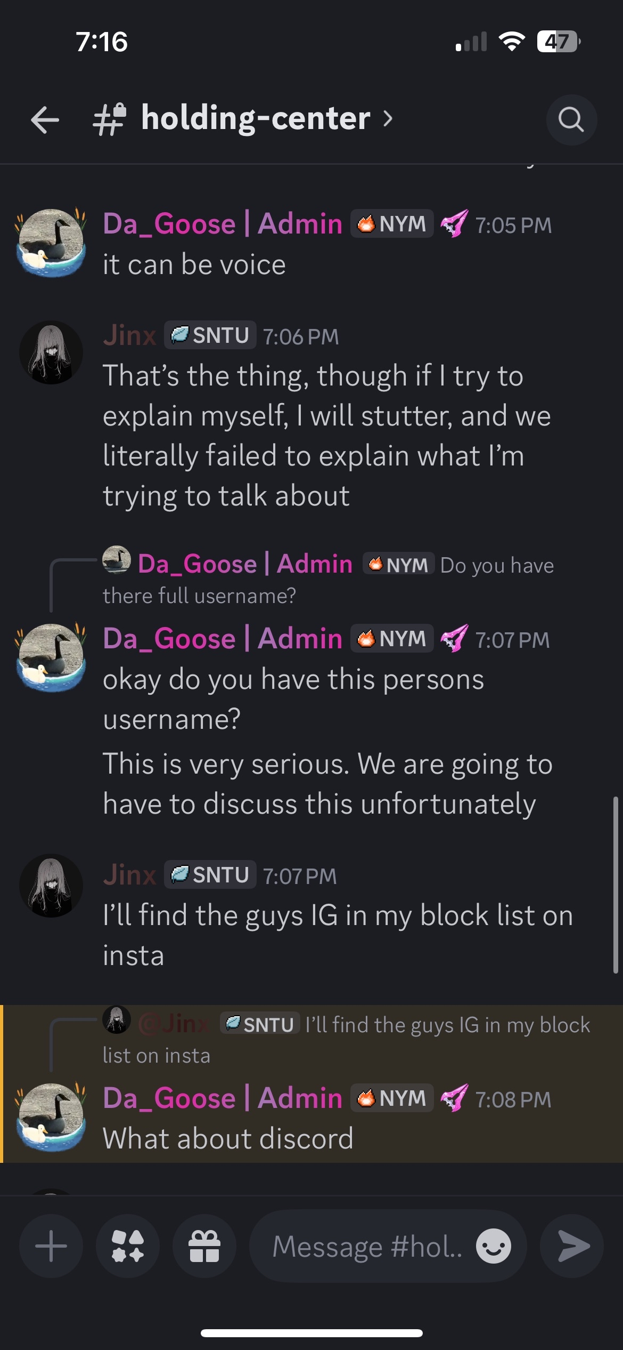
Task: Focus the Message #hol.. input field
Action: coord(367,1246)
